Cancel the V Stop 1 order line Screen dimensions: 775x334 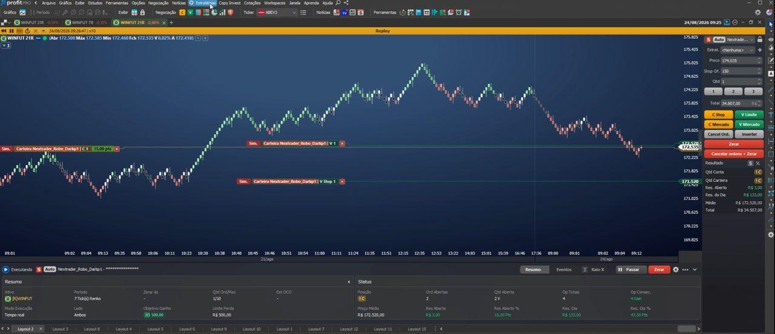pyautogui.click(x=342, y=181)
